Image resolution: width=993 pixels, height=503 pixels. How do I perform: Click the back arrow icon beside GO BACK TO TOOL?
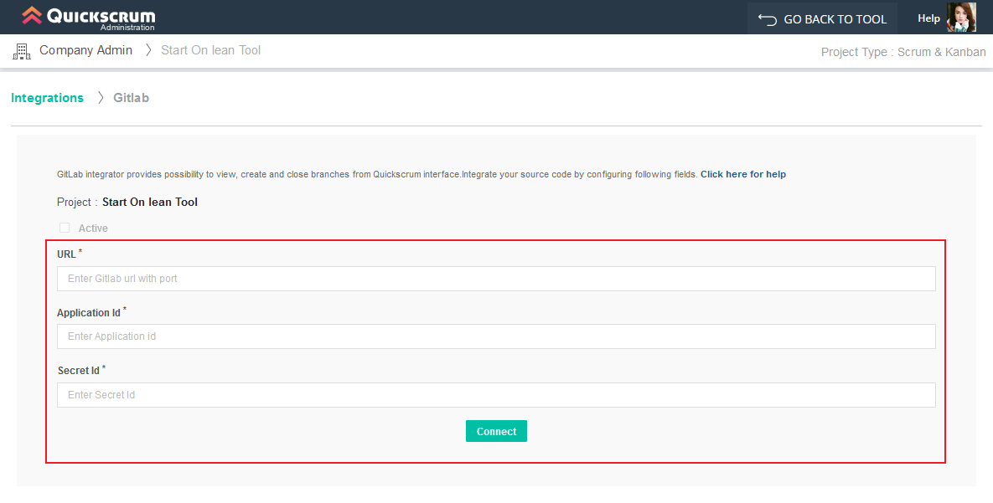click(768, 19)
